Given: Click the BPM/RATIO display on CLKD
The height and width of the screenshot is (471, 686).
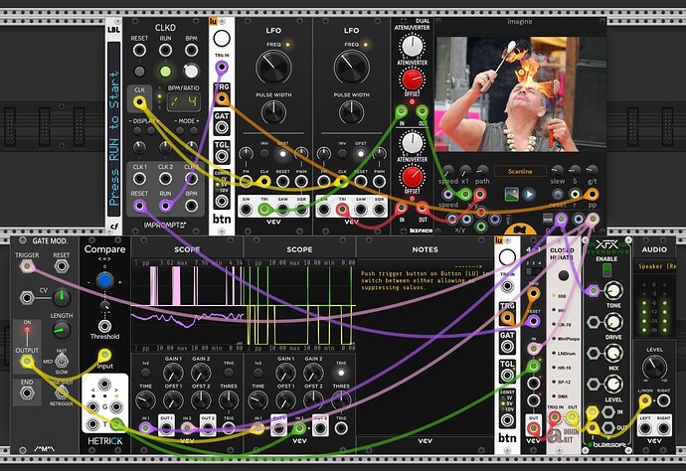Looking at the screenshot, I should 184,102.
